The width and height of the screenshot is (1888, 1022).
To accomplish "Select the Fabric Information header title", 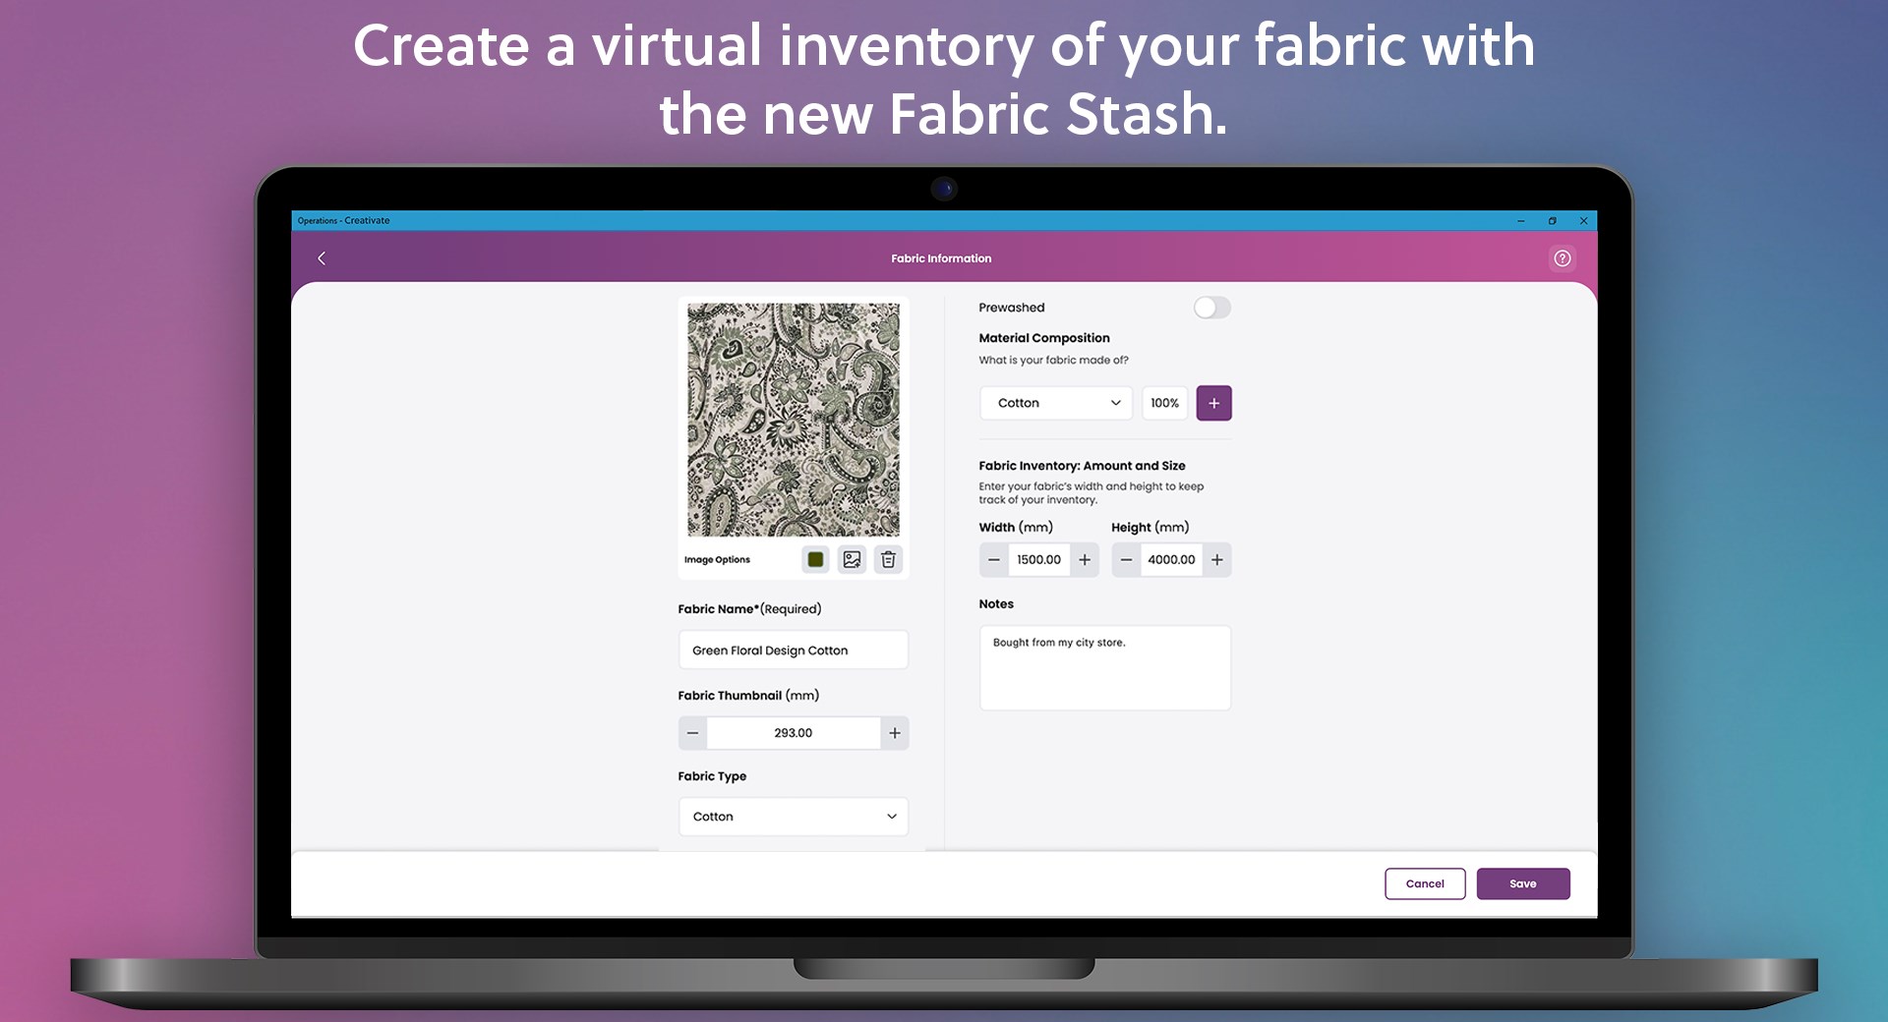I will tap(941, 257).
